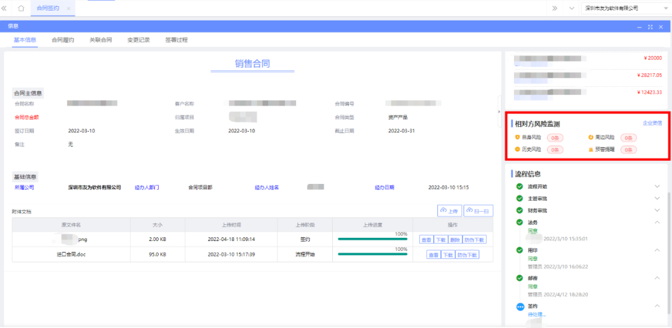The image size is (672, 328).
Task: Click the 2022-04-18 11:09:14 upload time cell
Action: [231, 240]
